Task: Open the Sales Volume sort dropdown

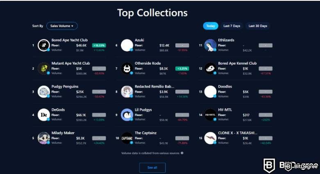Action: (62, 26)
